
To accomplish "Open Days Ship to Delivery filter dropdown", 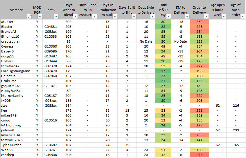I will tap(153, 17).
